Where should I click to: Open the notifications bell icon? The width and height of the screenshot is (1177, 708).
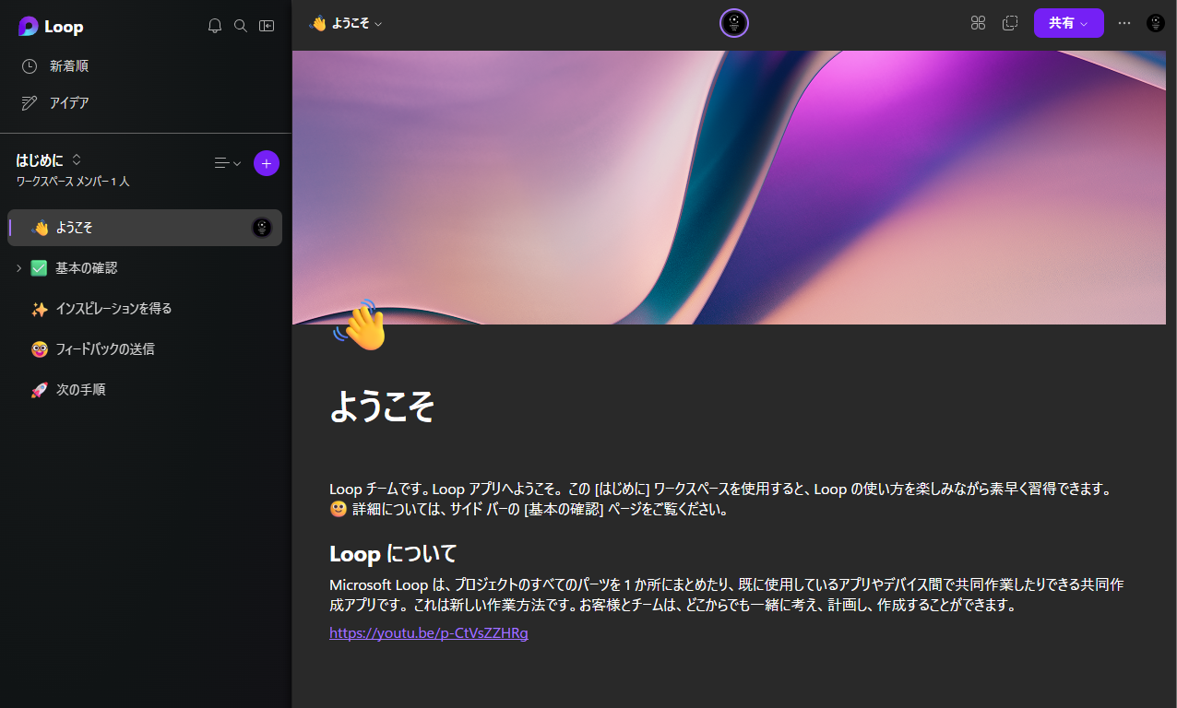click(x=215, y=26)
